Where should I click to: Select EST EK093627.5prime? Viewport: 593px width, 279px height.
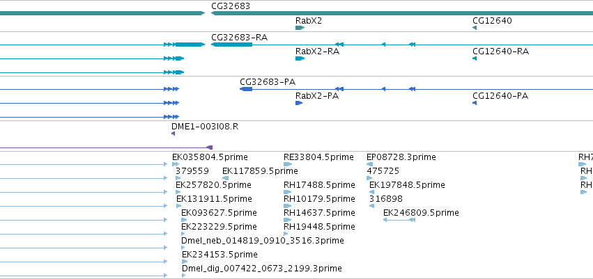point(219,212)
